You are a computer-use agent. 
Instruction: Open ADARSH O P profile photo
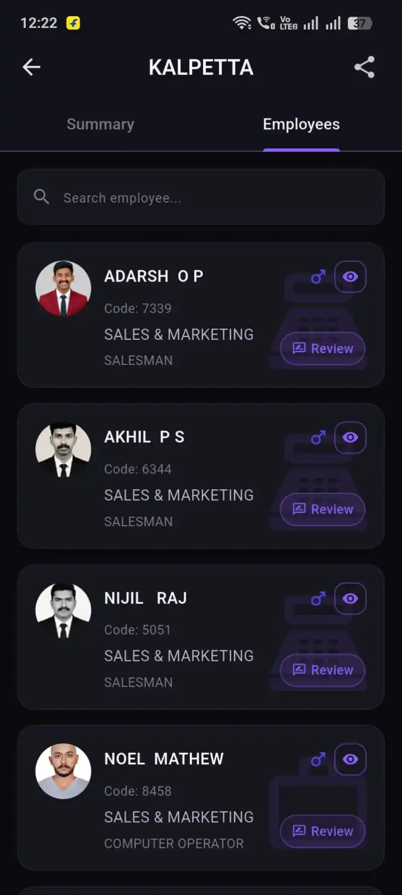(x=63, y=288)
